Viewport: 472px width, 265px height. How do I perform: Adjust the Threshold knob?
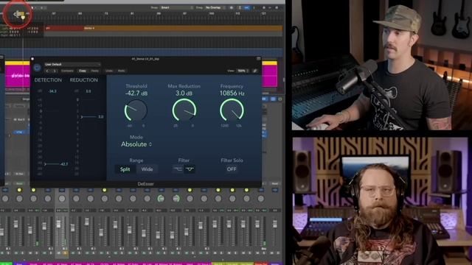point(136,110)
